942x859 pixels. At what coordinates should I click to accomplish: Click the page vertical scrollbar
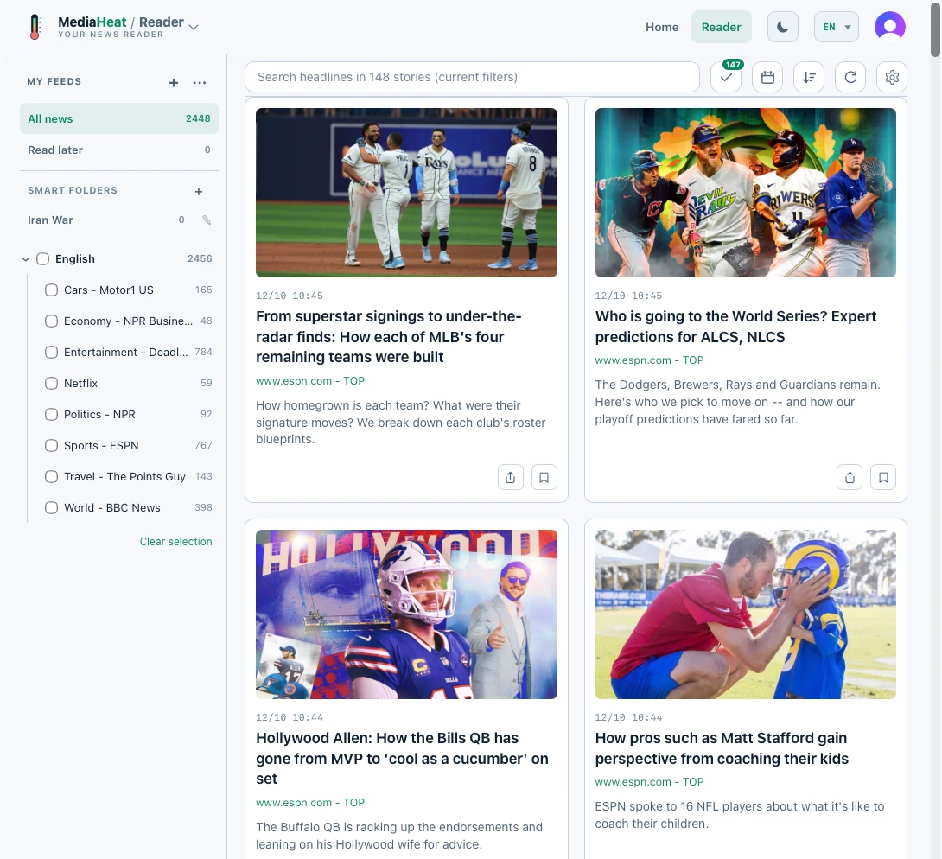click(935, 29)
